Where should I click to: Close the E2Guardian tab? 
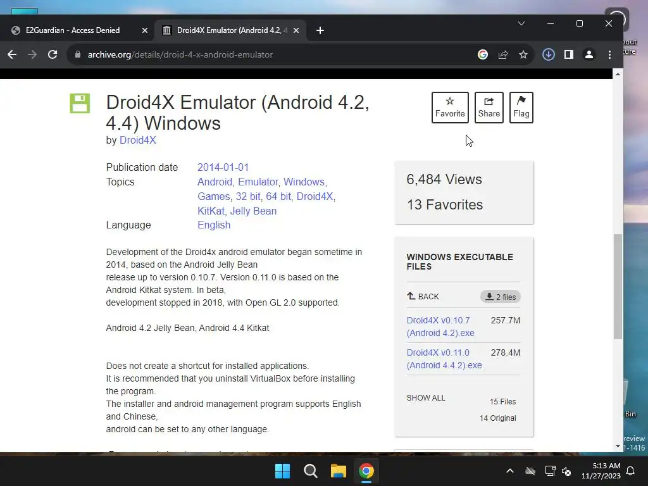point(145,30)
